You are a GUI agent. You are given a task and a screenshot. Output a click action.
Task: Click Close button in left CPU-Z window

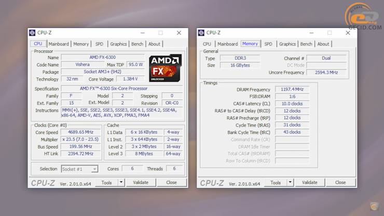pos(171,182)
